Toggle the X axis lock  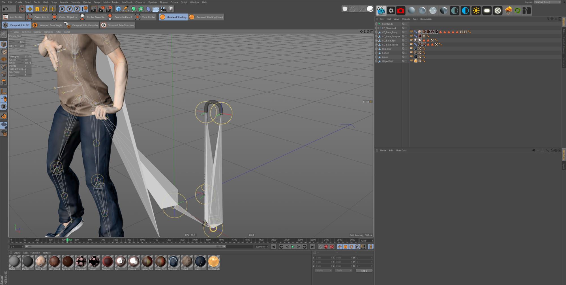[62, 9]
